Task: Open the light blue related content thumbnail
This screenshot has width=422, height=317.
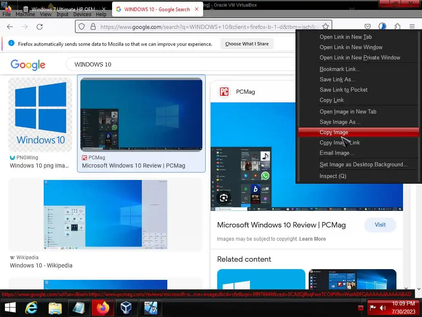Action: (261, 279)
